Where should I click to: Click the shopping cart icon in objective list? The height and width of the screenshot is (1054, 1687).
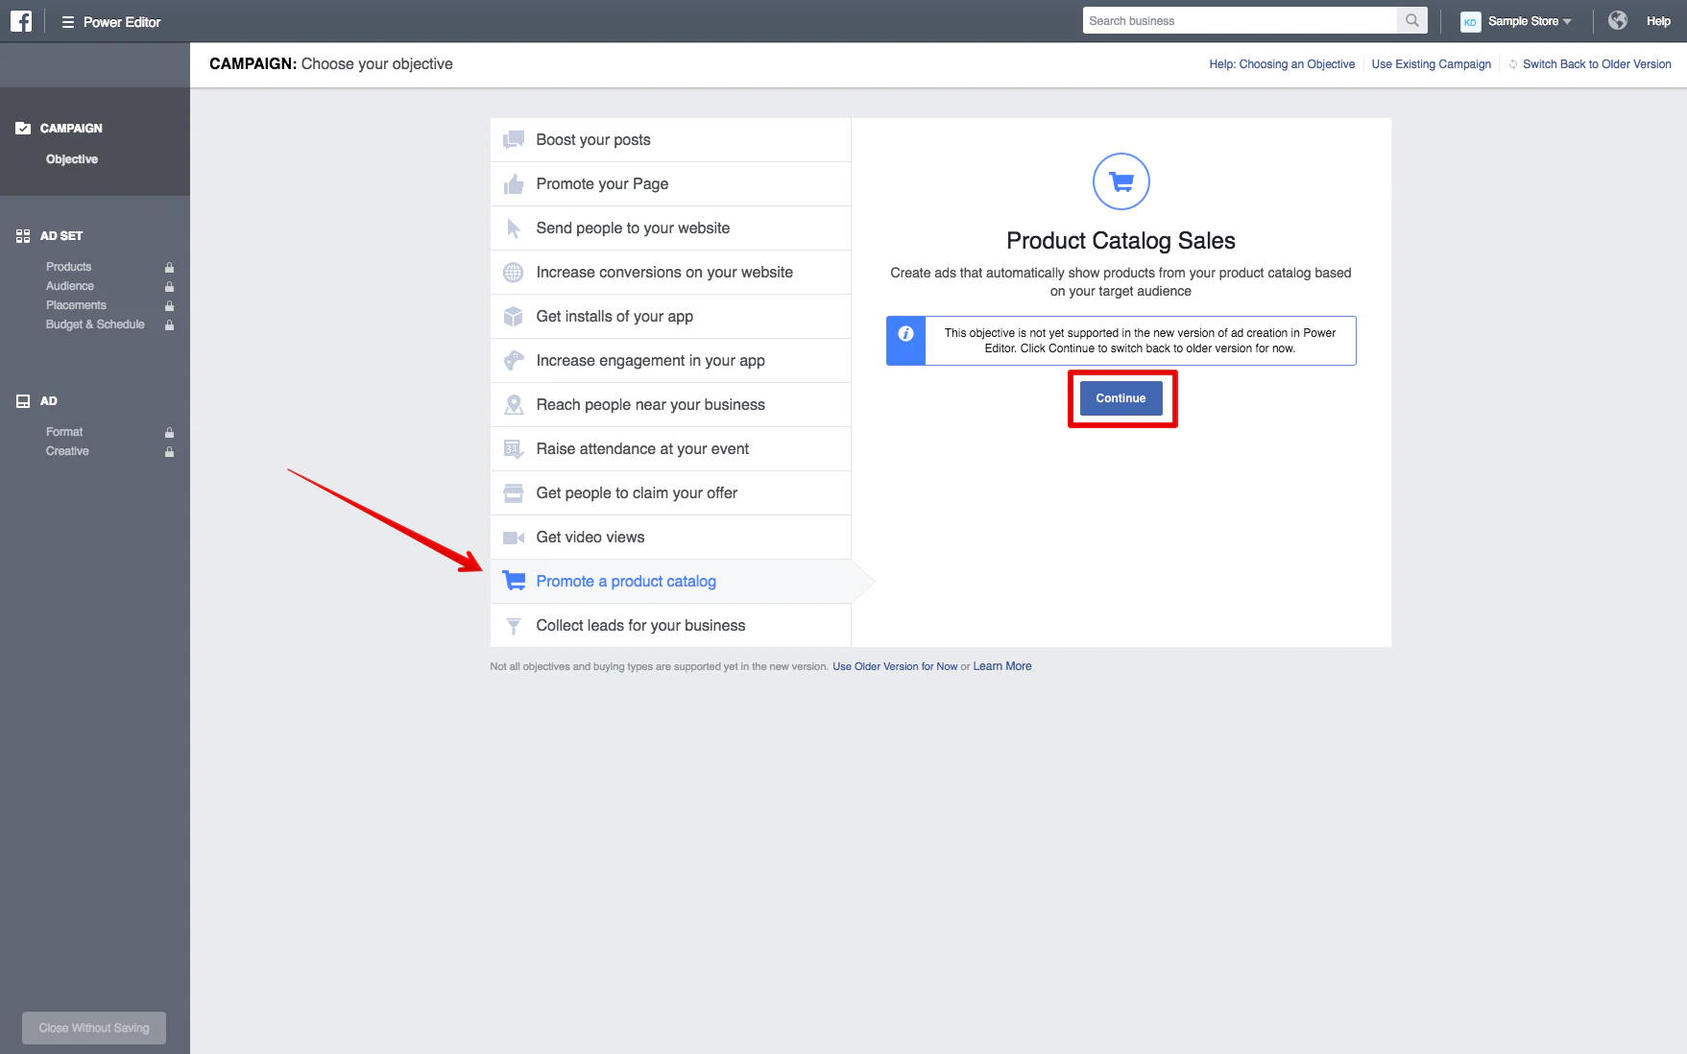tap(514, 581)
